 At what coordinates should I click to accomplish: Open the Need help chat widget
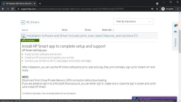click(x=154, y=98)
